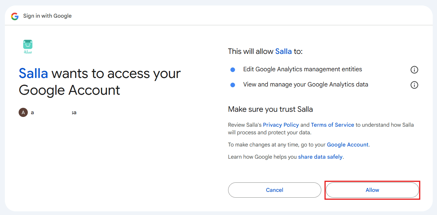437x215 pixels.
Task: Click 'Edit Google Analytics management entities' permission text
Action: (x=303, y=69)
